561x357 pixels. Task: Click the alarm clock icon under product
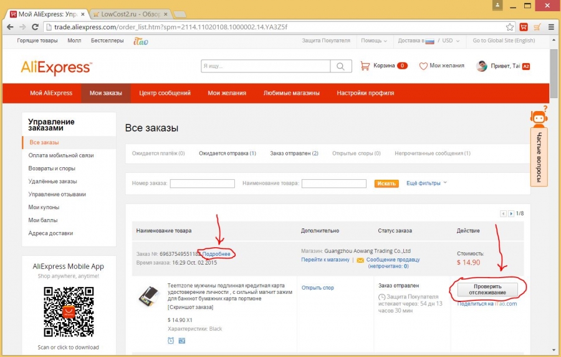pos(171,341)
